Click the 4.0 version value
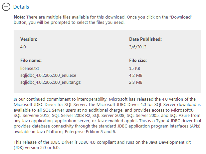206x154 pixels. 23,47
